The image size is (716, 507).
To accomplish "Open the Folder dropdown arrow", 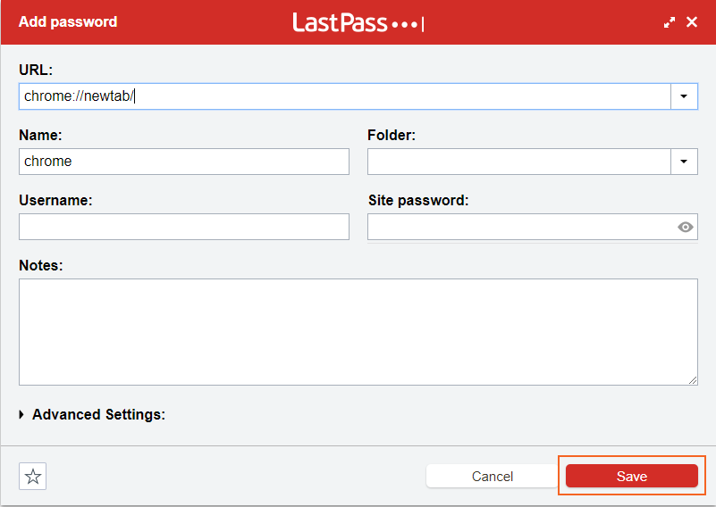I will pyautogui.click(x=684, y=162).
